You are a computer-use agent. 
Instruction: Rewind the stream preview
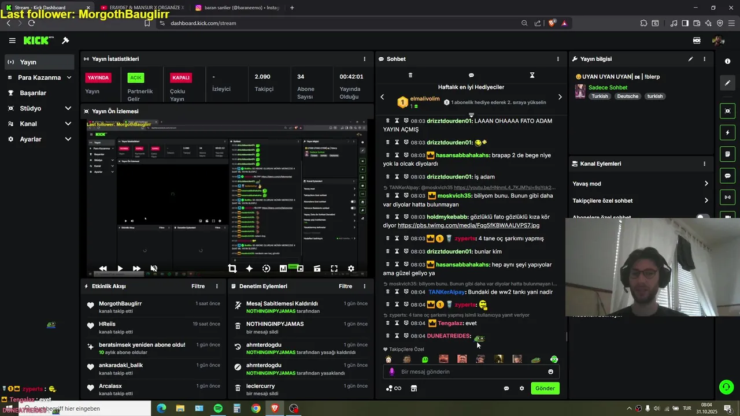point(103,268)
